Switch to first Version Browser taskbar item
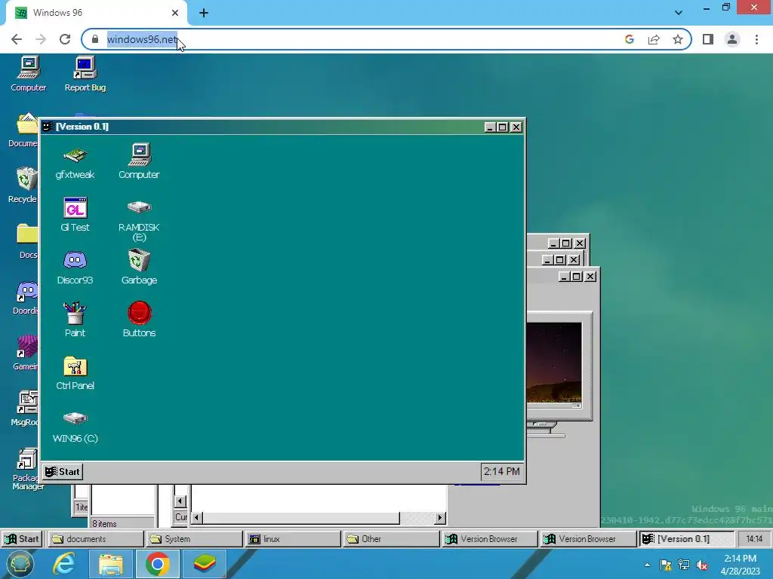 (x=489, y=538)
